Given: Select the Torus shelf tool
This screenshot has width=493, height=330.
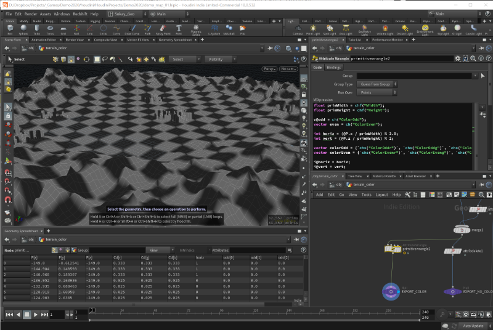Looking at the screenshot, I should 49,27.
